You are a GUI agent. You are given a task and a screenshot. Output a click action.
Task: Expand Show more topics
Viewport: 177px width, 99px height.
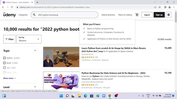pyautogui.click(x=9, y=78)
